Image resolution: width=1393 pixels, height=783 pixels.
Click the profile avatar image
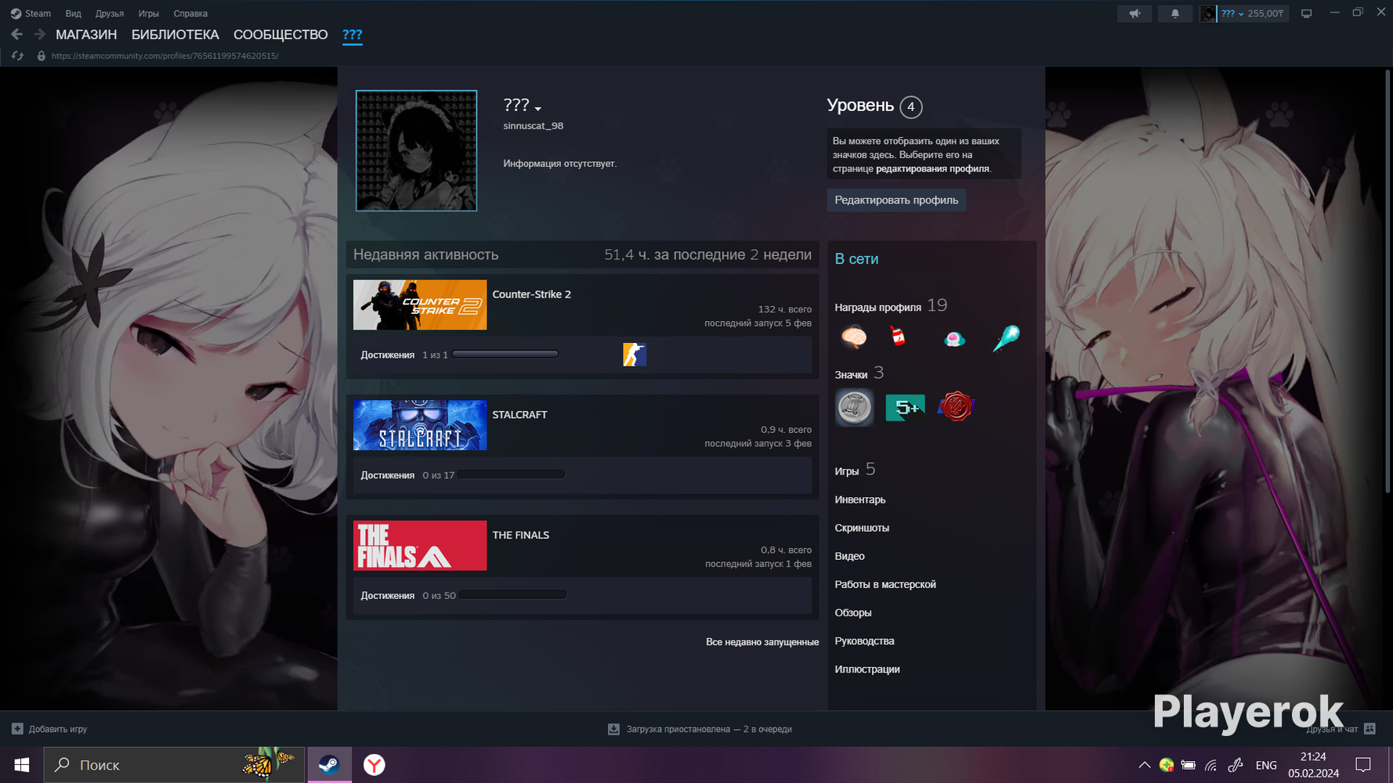tap(416, 150)
